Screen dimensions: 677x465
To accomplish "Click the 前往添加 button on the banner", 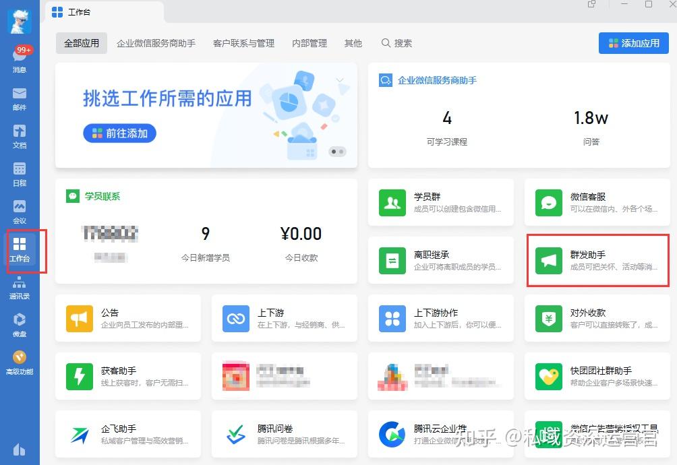I will pyautogui.click(x=119, y=133).
